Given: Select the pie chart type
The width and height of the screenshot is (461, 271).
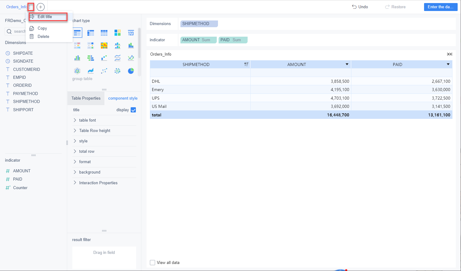Looking at the screenshot, I should click(131, 71).
